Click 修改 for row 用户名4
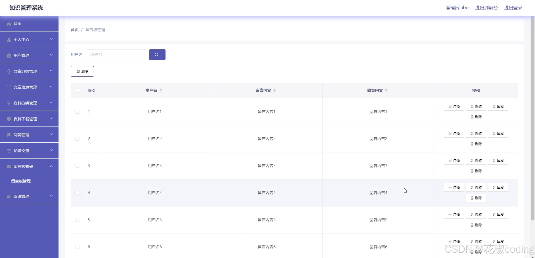Viewport: 535px width, 258px height. 476,188
